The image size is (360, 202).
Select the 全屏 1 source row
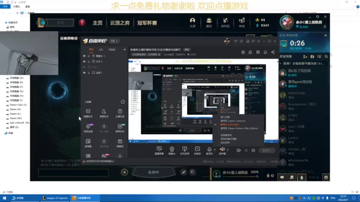point(104,73)
